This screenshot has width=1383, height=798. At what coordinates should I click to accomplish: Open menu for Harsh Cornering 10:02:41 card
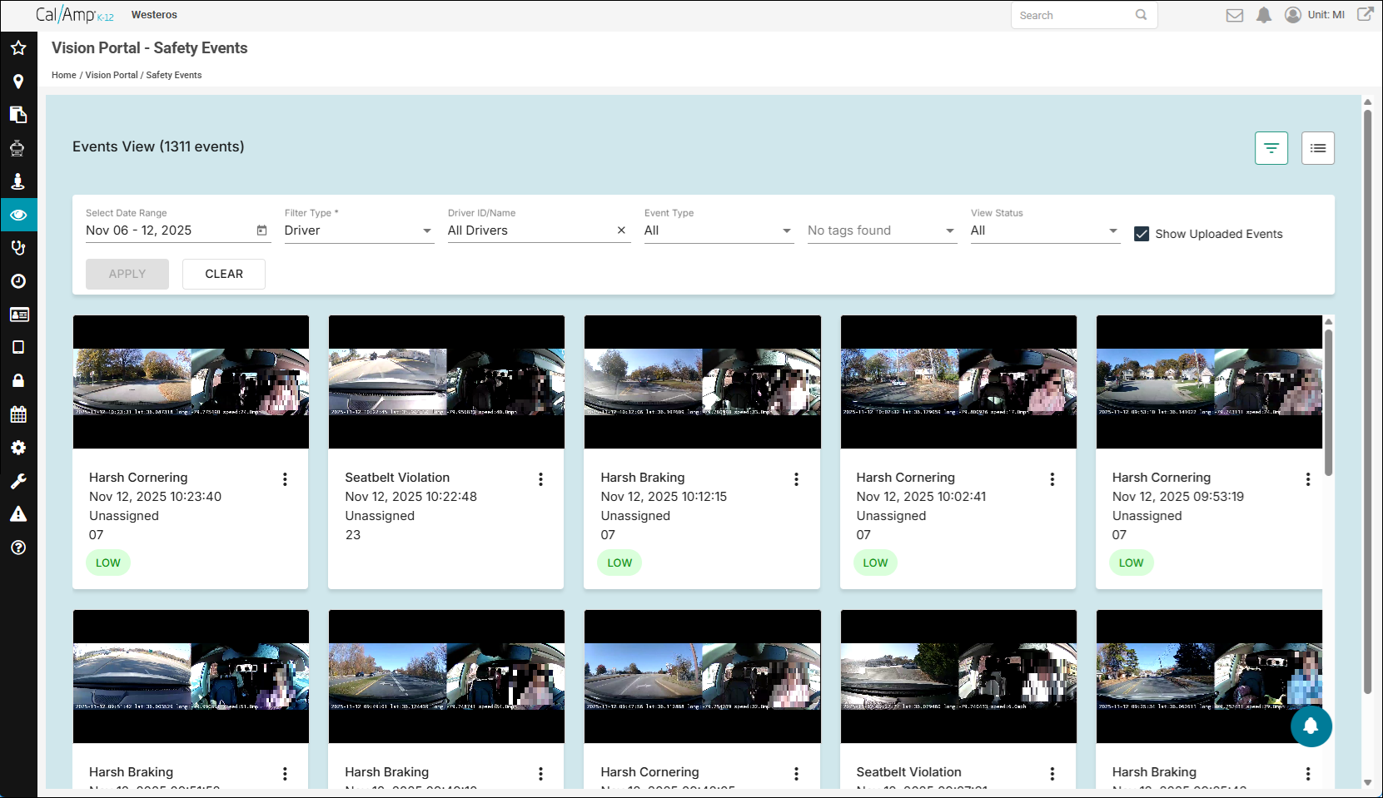click(1052, 479)
